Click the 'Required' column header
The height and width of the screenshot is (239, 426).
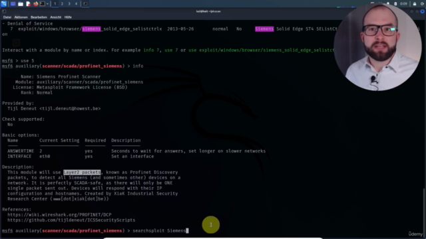click(x=95, y=140)
